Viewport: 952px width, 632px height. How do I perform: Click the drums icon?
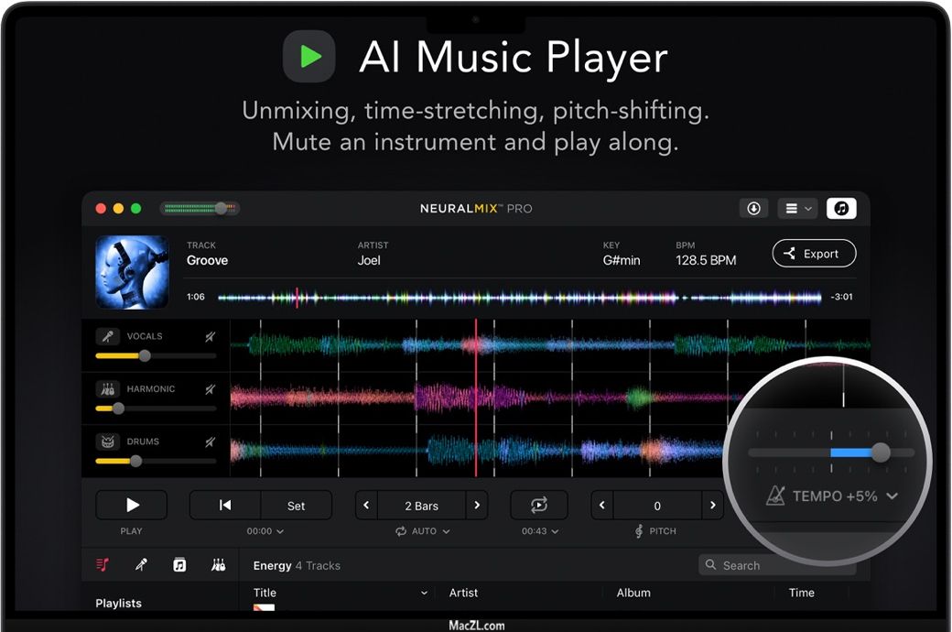[x=108, y=441]
